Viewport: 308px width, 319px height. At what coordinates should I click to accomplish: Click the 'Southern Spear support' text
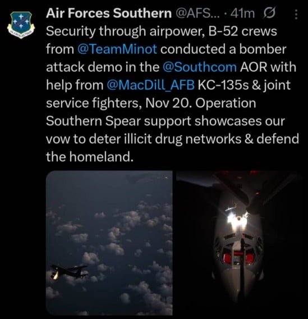pyautogui.click(x=118, y=121)
